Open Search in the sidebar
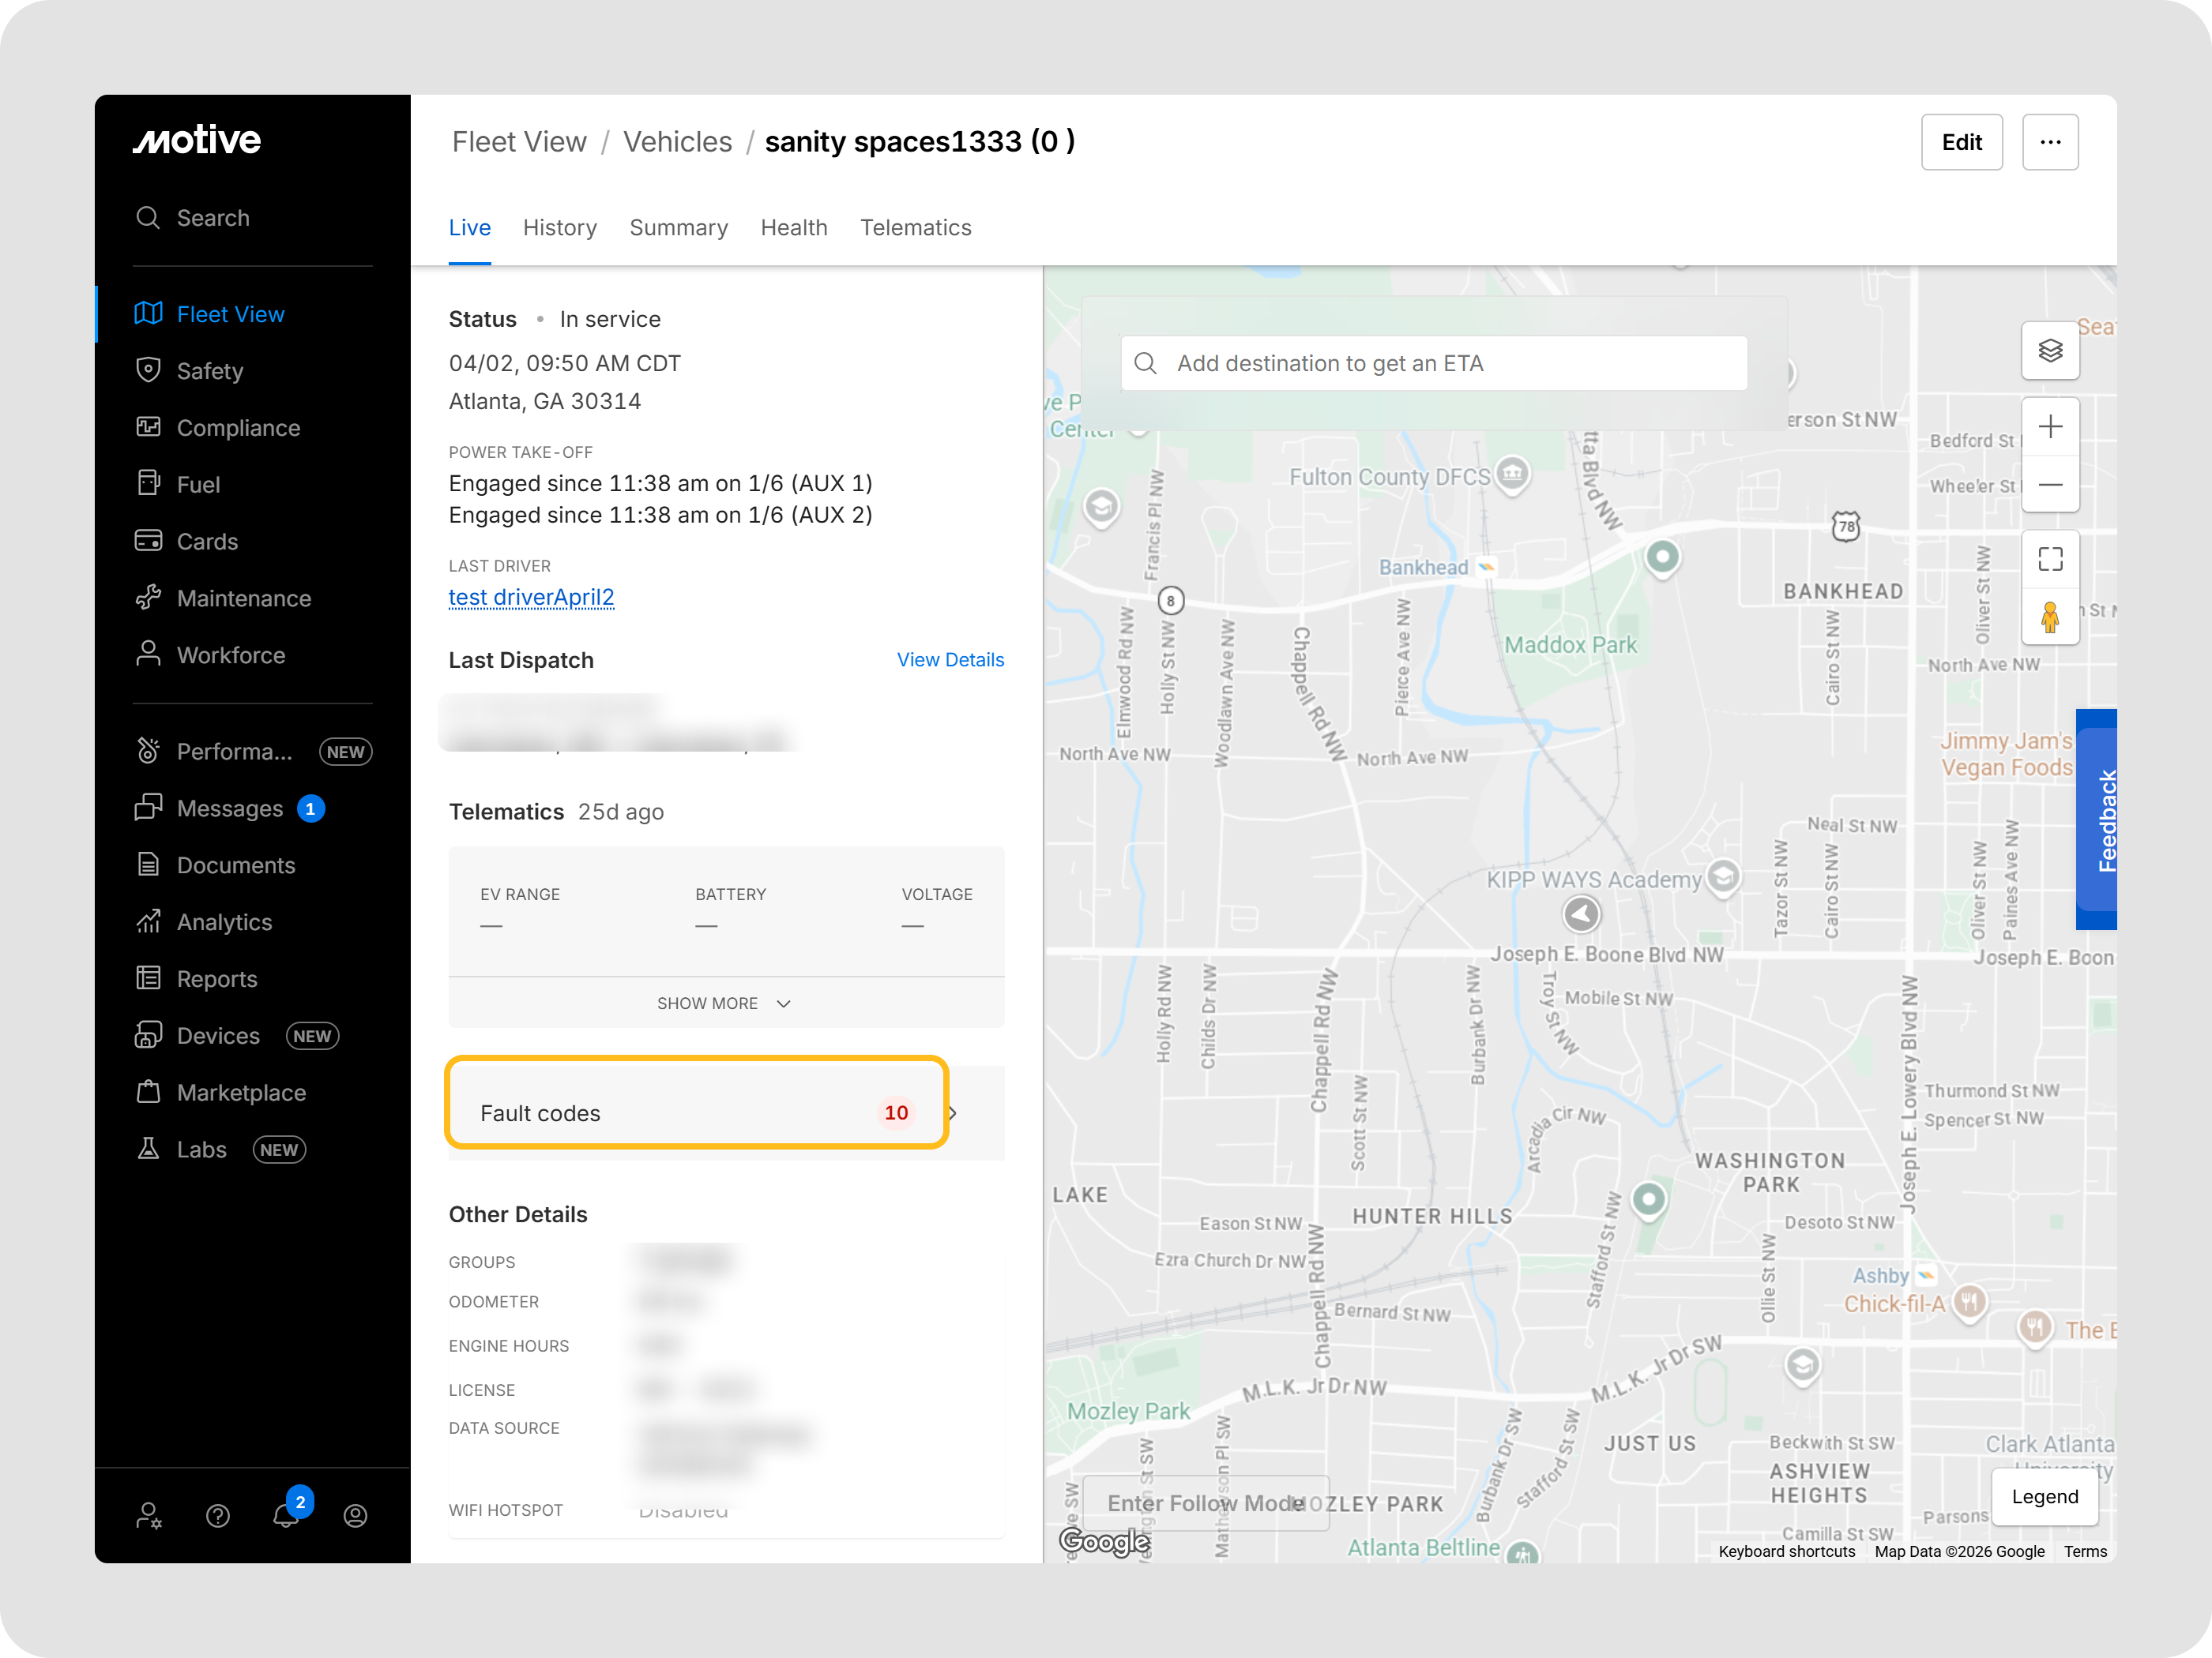 coord(193,218)
